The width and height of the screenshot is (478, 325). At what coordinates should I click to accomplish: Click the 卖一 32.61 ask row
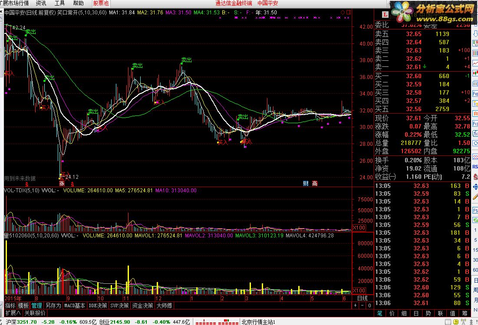tap(423, 67)
